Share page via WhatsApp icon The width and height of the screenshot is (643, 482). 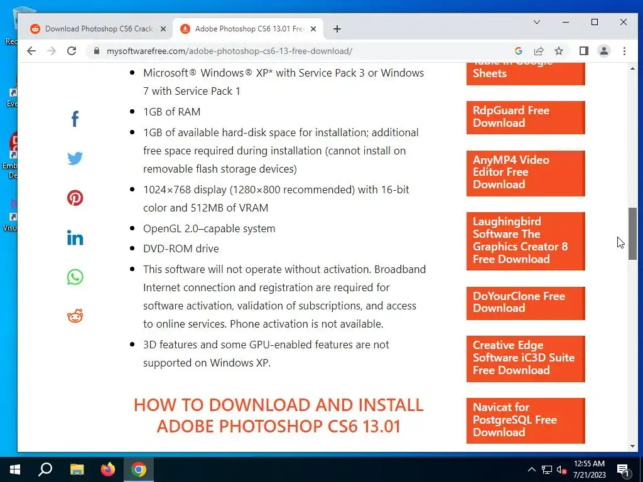coord(75,277)
